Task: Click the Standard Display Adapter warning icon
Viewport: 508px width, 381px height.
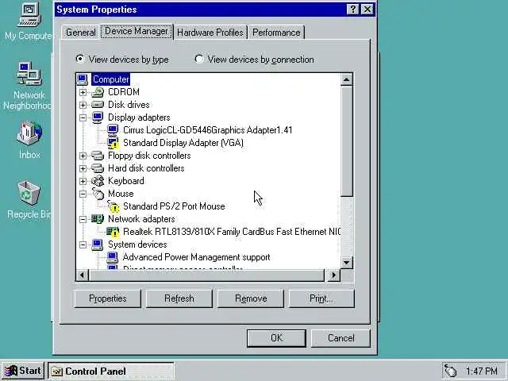Action: click(x=113, y=143)
